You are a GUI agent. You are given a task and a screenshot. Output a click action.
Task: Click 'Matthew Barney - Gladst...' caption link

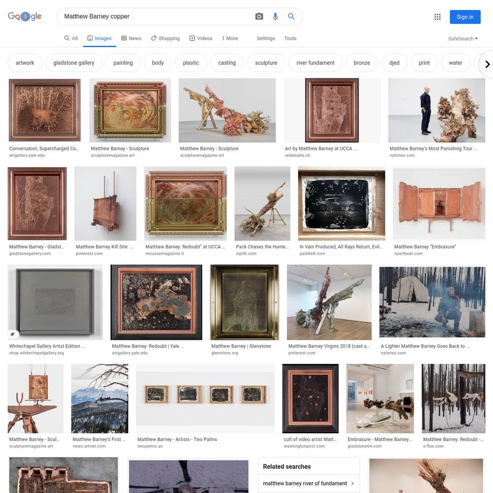pyautogui.click(x=36, y=247)
